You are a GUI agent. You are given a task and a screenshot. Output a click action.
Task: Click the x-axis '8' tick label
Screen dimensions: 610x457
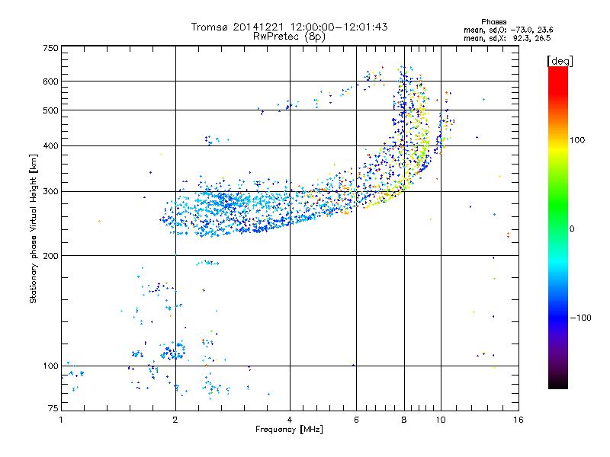[x=404, y=420]
